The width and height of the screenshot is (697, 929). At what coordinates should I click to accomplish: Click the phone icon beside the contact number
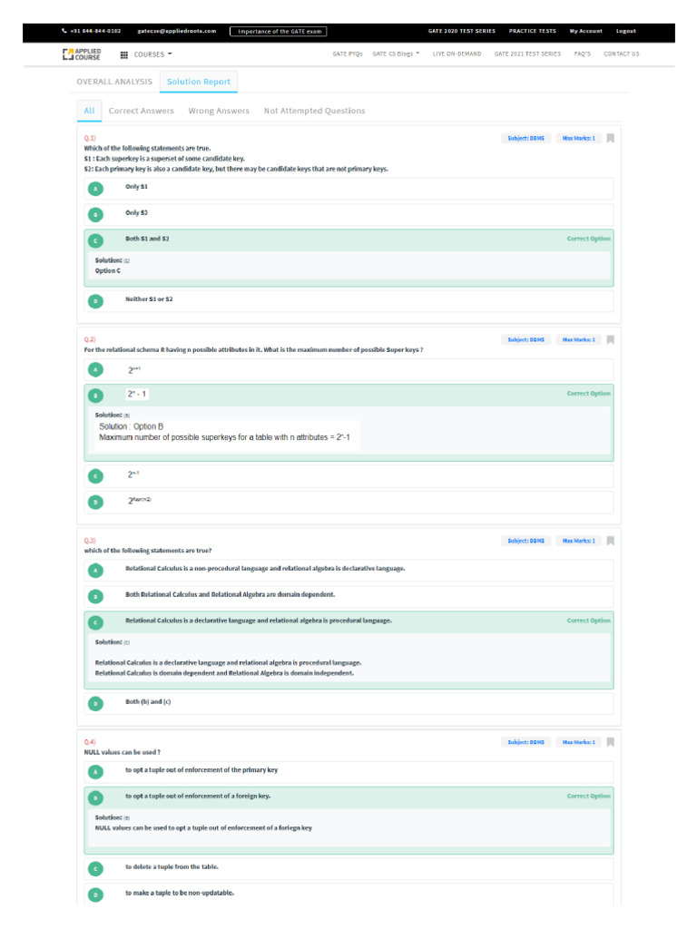(x=64, y=31)
